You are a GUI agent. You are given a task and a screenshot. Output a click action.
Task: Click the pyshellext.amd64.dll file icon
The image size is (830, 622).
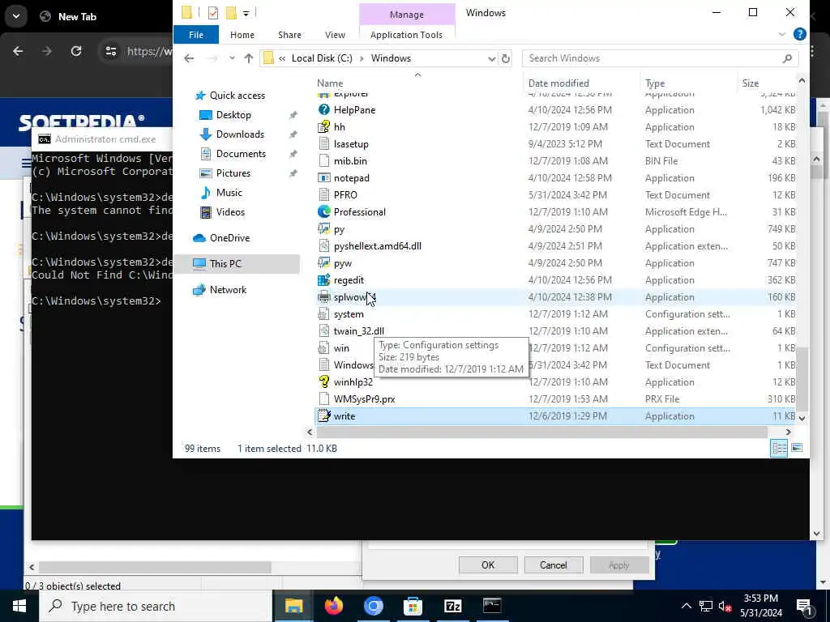click(324, 246)
